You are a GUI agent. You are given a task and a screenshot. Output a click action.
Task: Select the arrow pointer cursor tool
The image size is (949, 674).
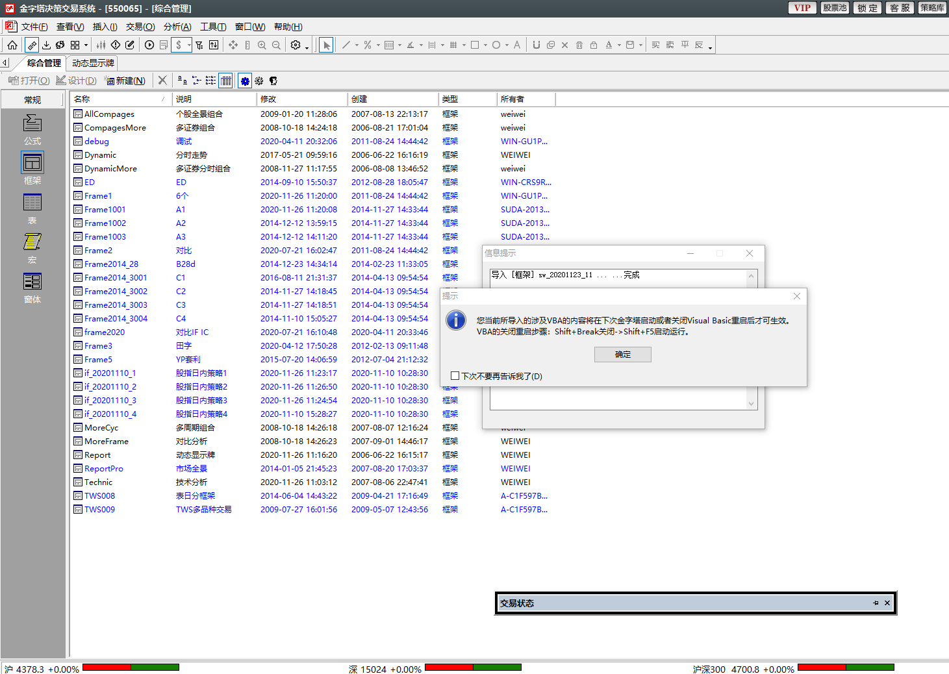point(326,45)
